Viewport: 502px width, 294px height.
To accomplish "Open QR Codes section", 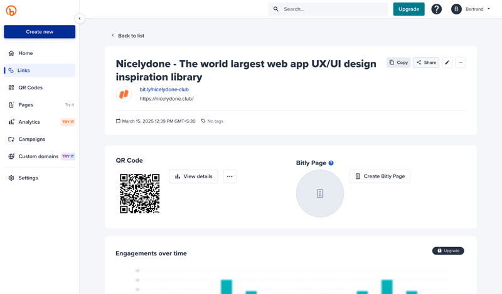I will [40, 88].
